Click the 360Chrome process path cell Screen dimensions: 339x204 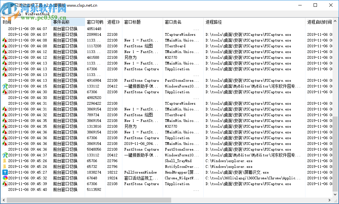[x=253, y=178]
